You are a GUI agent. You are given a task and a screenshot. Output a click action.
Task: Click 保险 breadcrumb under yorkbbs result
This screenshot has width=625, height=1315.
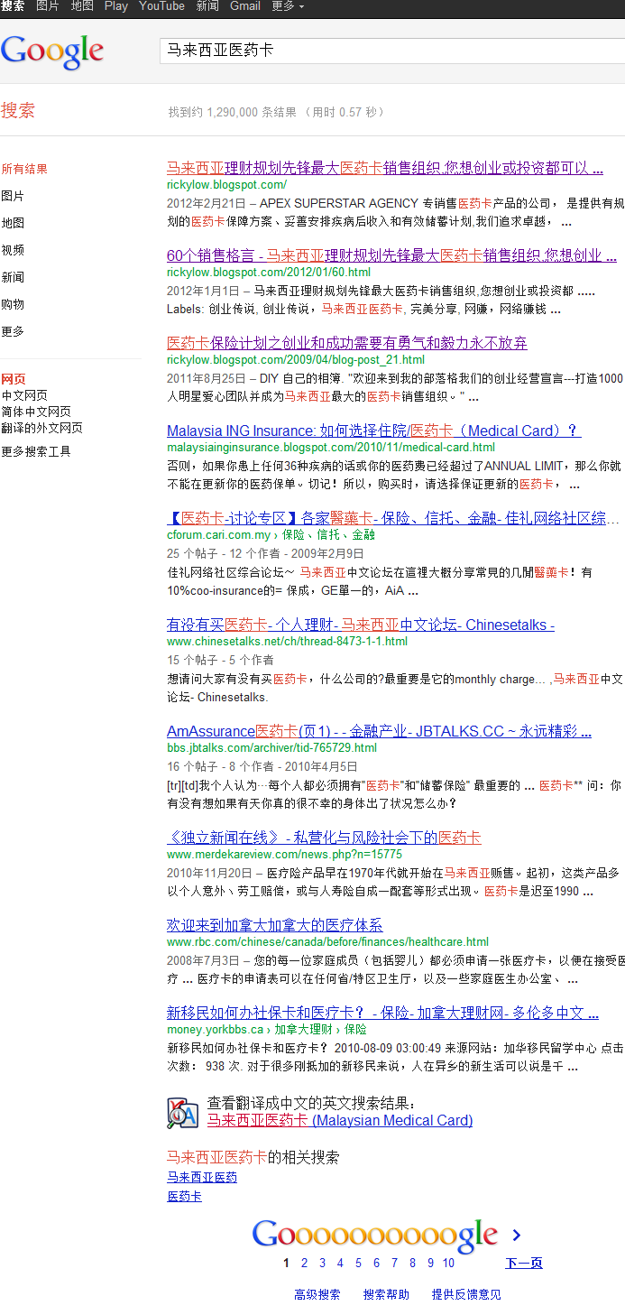click(355, 1030)
